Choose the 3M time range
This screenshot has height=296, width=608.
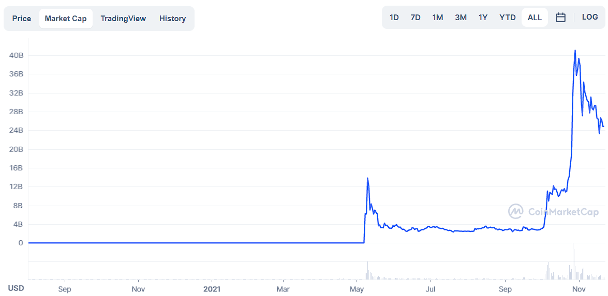pyautogui.click(x=461, y=18)
